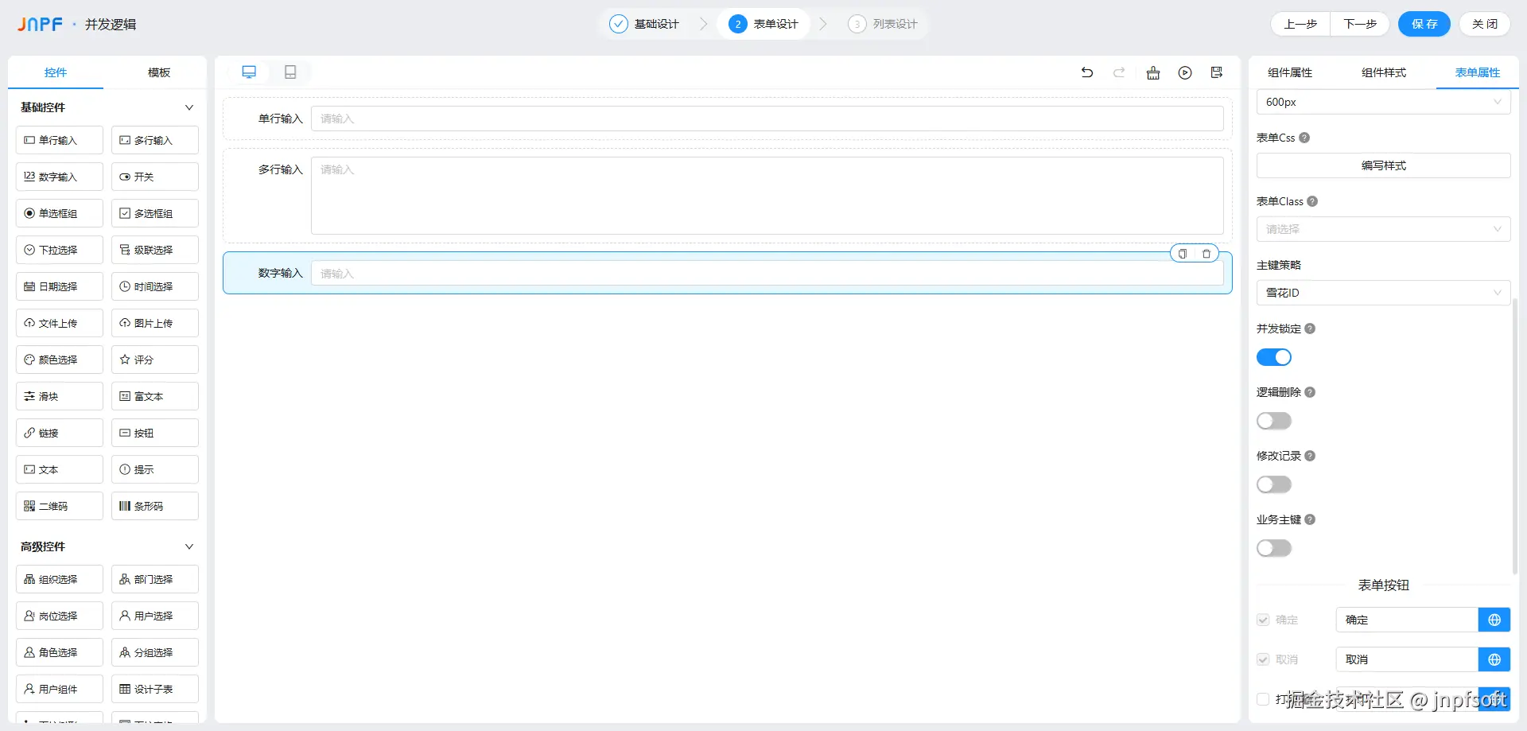The width and height of the screenshot is (1527, 731).
Task: Click globe icon beside 确定 field
Action: (x=1494, y=620)
